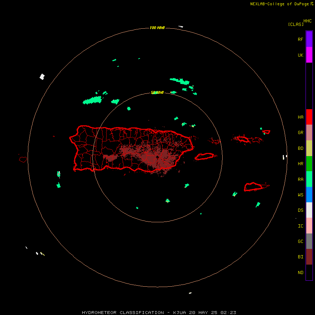
Task: Select the IC light pink legend swatch
Action: pyautogui.click(x=309, y=226)
